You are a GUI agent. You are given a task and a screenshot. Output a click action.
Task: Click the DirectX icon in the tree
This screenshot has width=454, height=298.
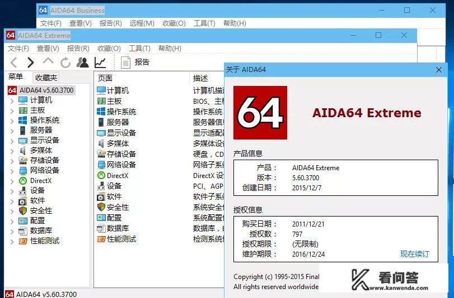(23, 181)
